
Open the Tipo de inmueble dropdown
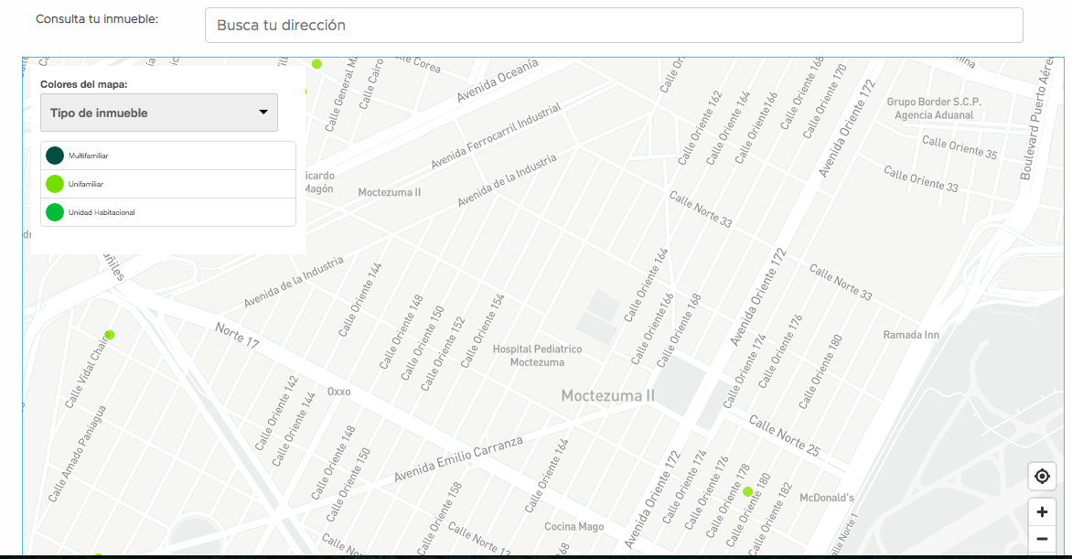[x=159, y=113]
